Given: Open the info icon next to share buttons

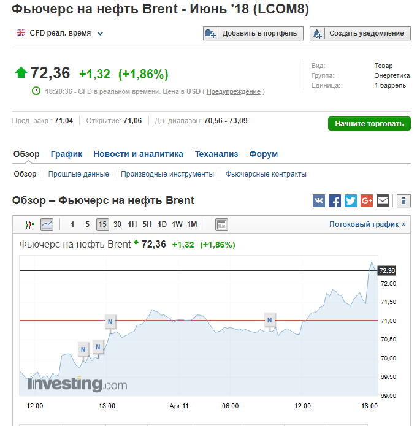Looking at the screenshot, I should (x=404, y=200).
